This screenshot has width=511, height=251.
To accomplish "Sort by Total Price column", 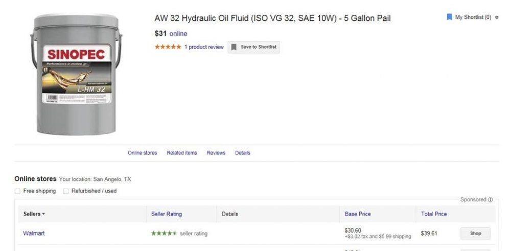I will tap(434, 214).
